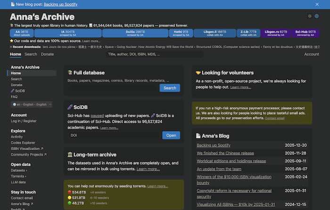The width and height of the screenshot is (330, 210).
Task: Open SciDB link in the sidebar
Action: click(19, 91)
